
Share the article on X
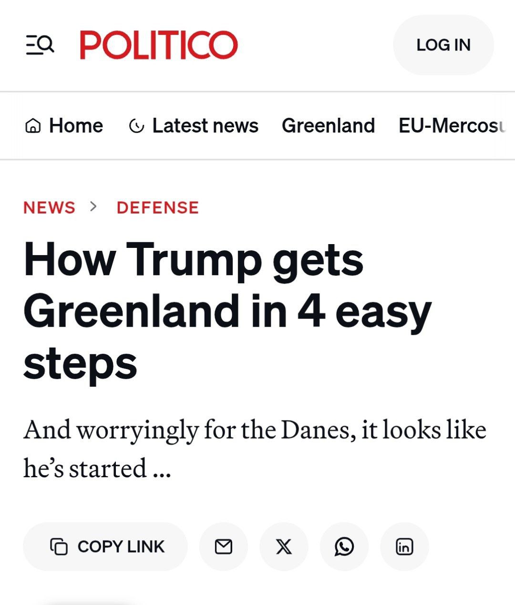coord(284,546)
